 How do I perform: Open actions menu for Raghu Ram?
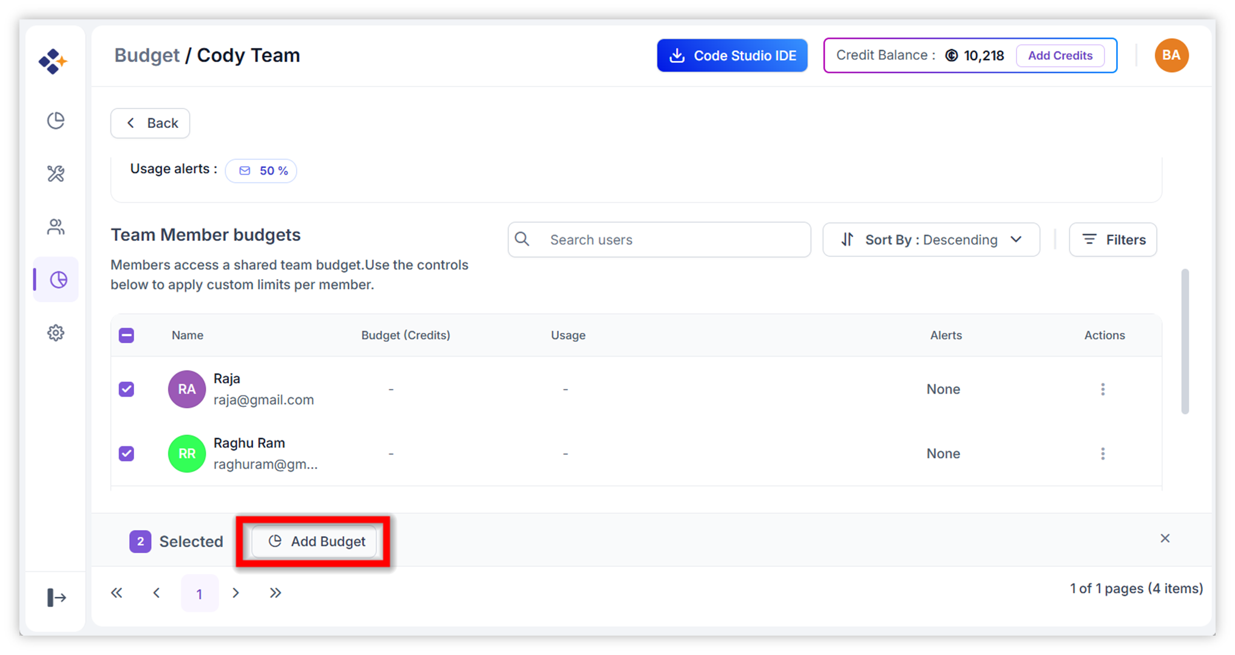1103,454
